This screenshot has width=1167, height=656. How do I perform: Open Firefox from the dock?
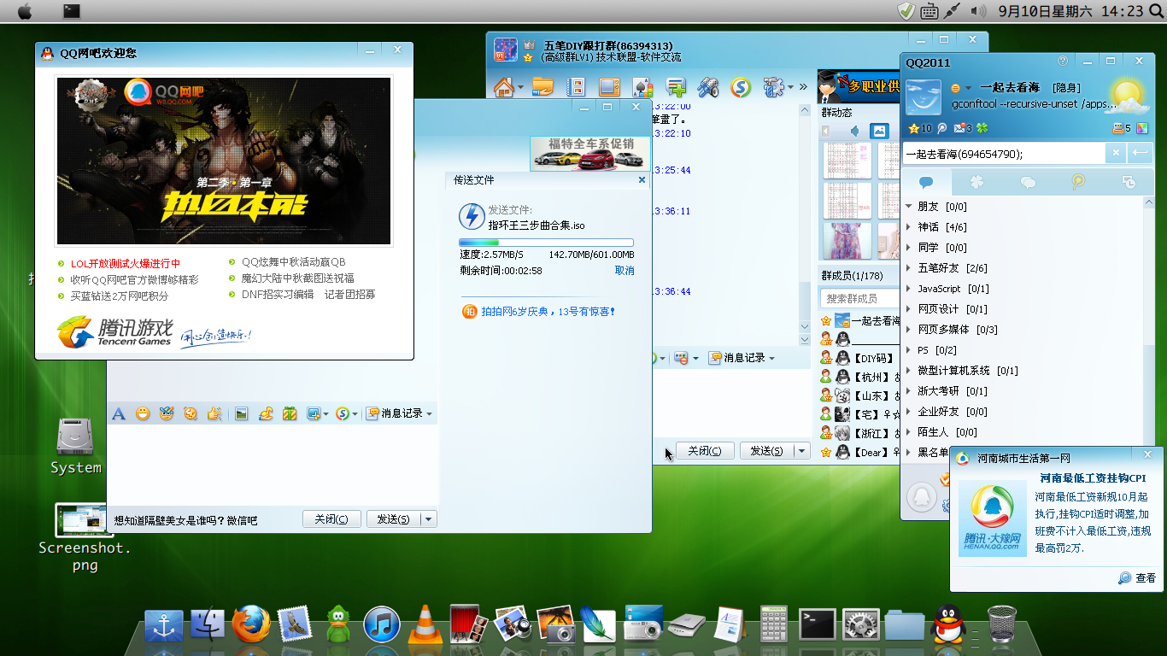(x=251, y=624)
